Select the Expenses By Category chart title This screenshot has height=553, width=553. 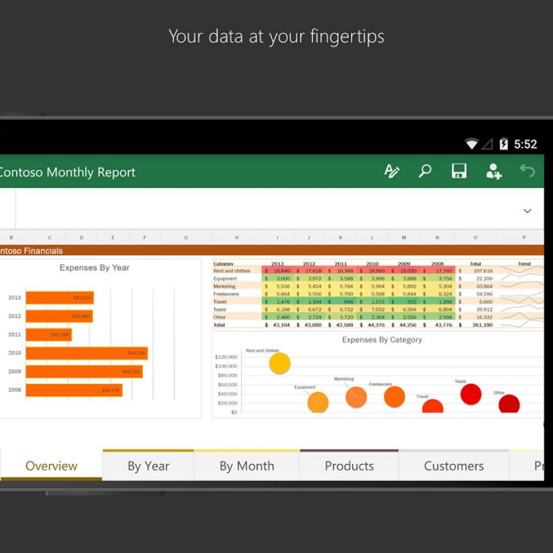tap(382, 340)
